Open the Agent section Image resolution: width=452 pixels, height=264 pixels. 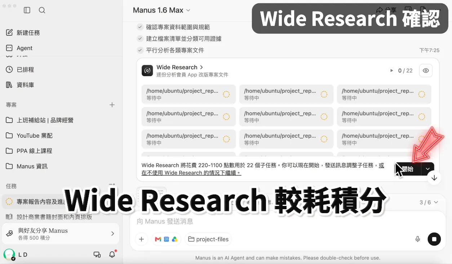click(19, 48)
